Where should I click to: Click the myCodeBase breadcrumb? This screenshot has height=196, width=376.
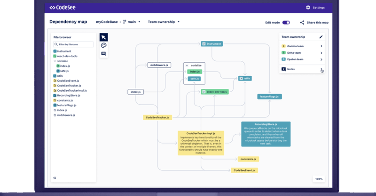(x=107, y=22)
